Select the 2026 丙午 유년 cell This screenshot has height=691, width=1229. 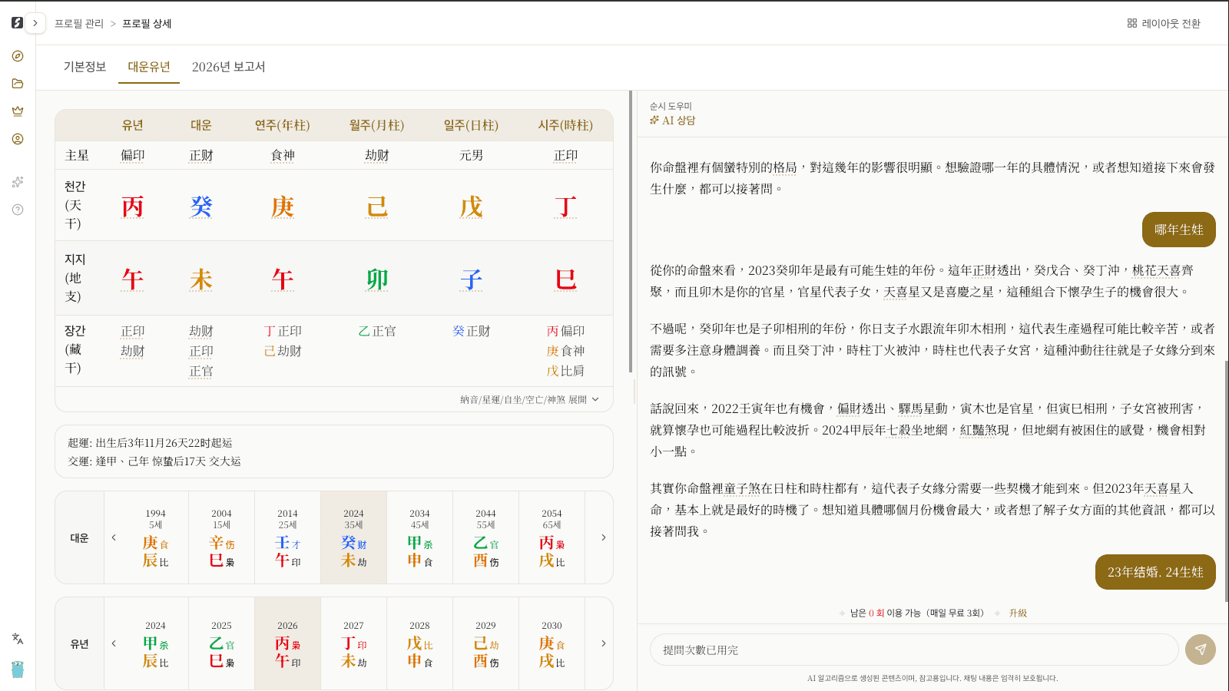click(x=288, y=643)
